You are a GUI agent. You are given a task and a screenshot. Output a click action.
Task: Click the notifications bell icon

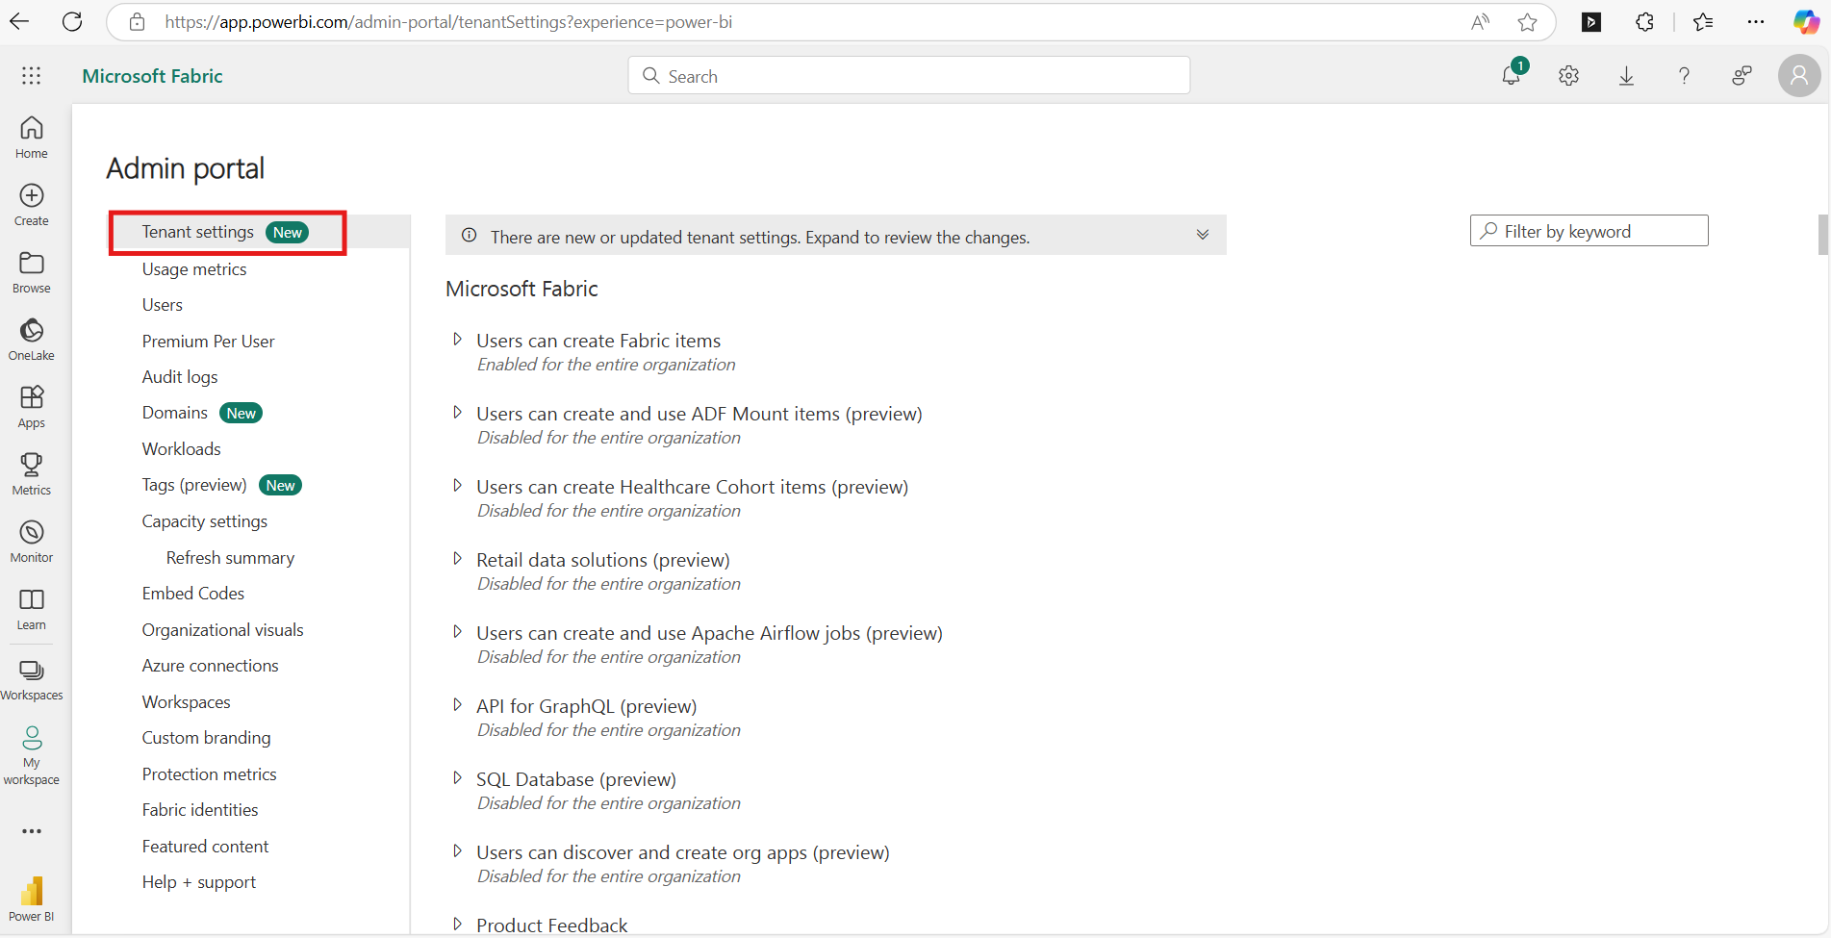point(1512,76)
